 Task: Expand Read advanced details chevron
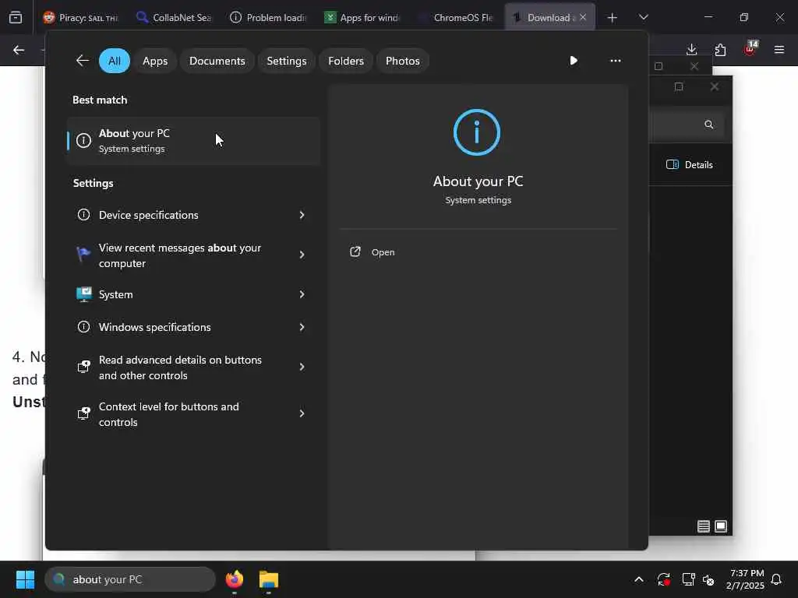pyautogui.click(x=302, y=367)
